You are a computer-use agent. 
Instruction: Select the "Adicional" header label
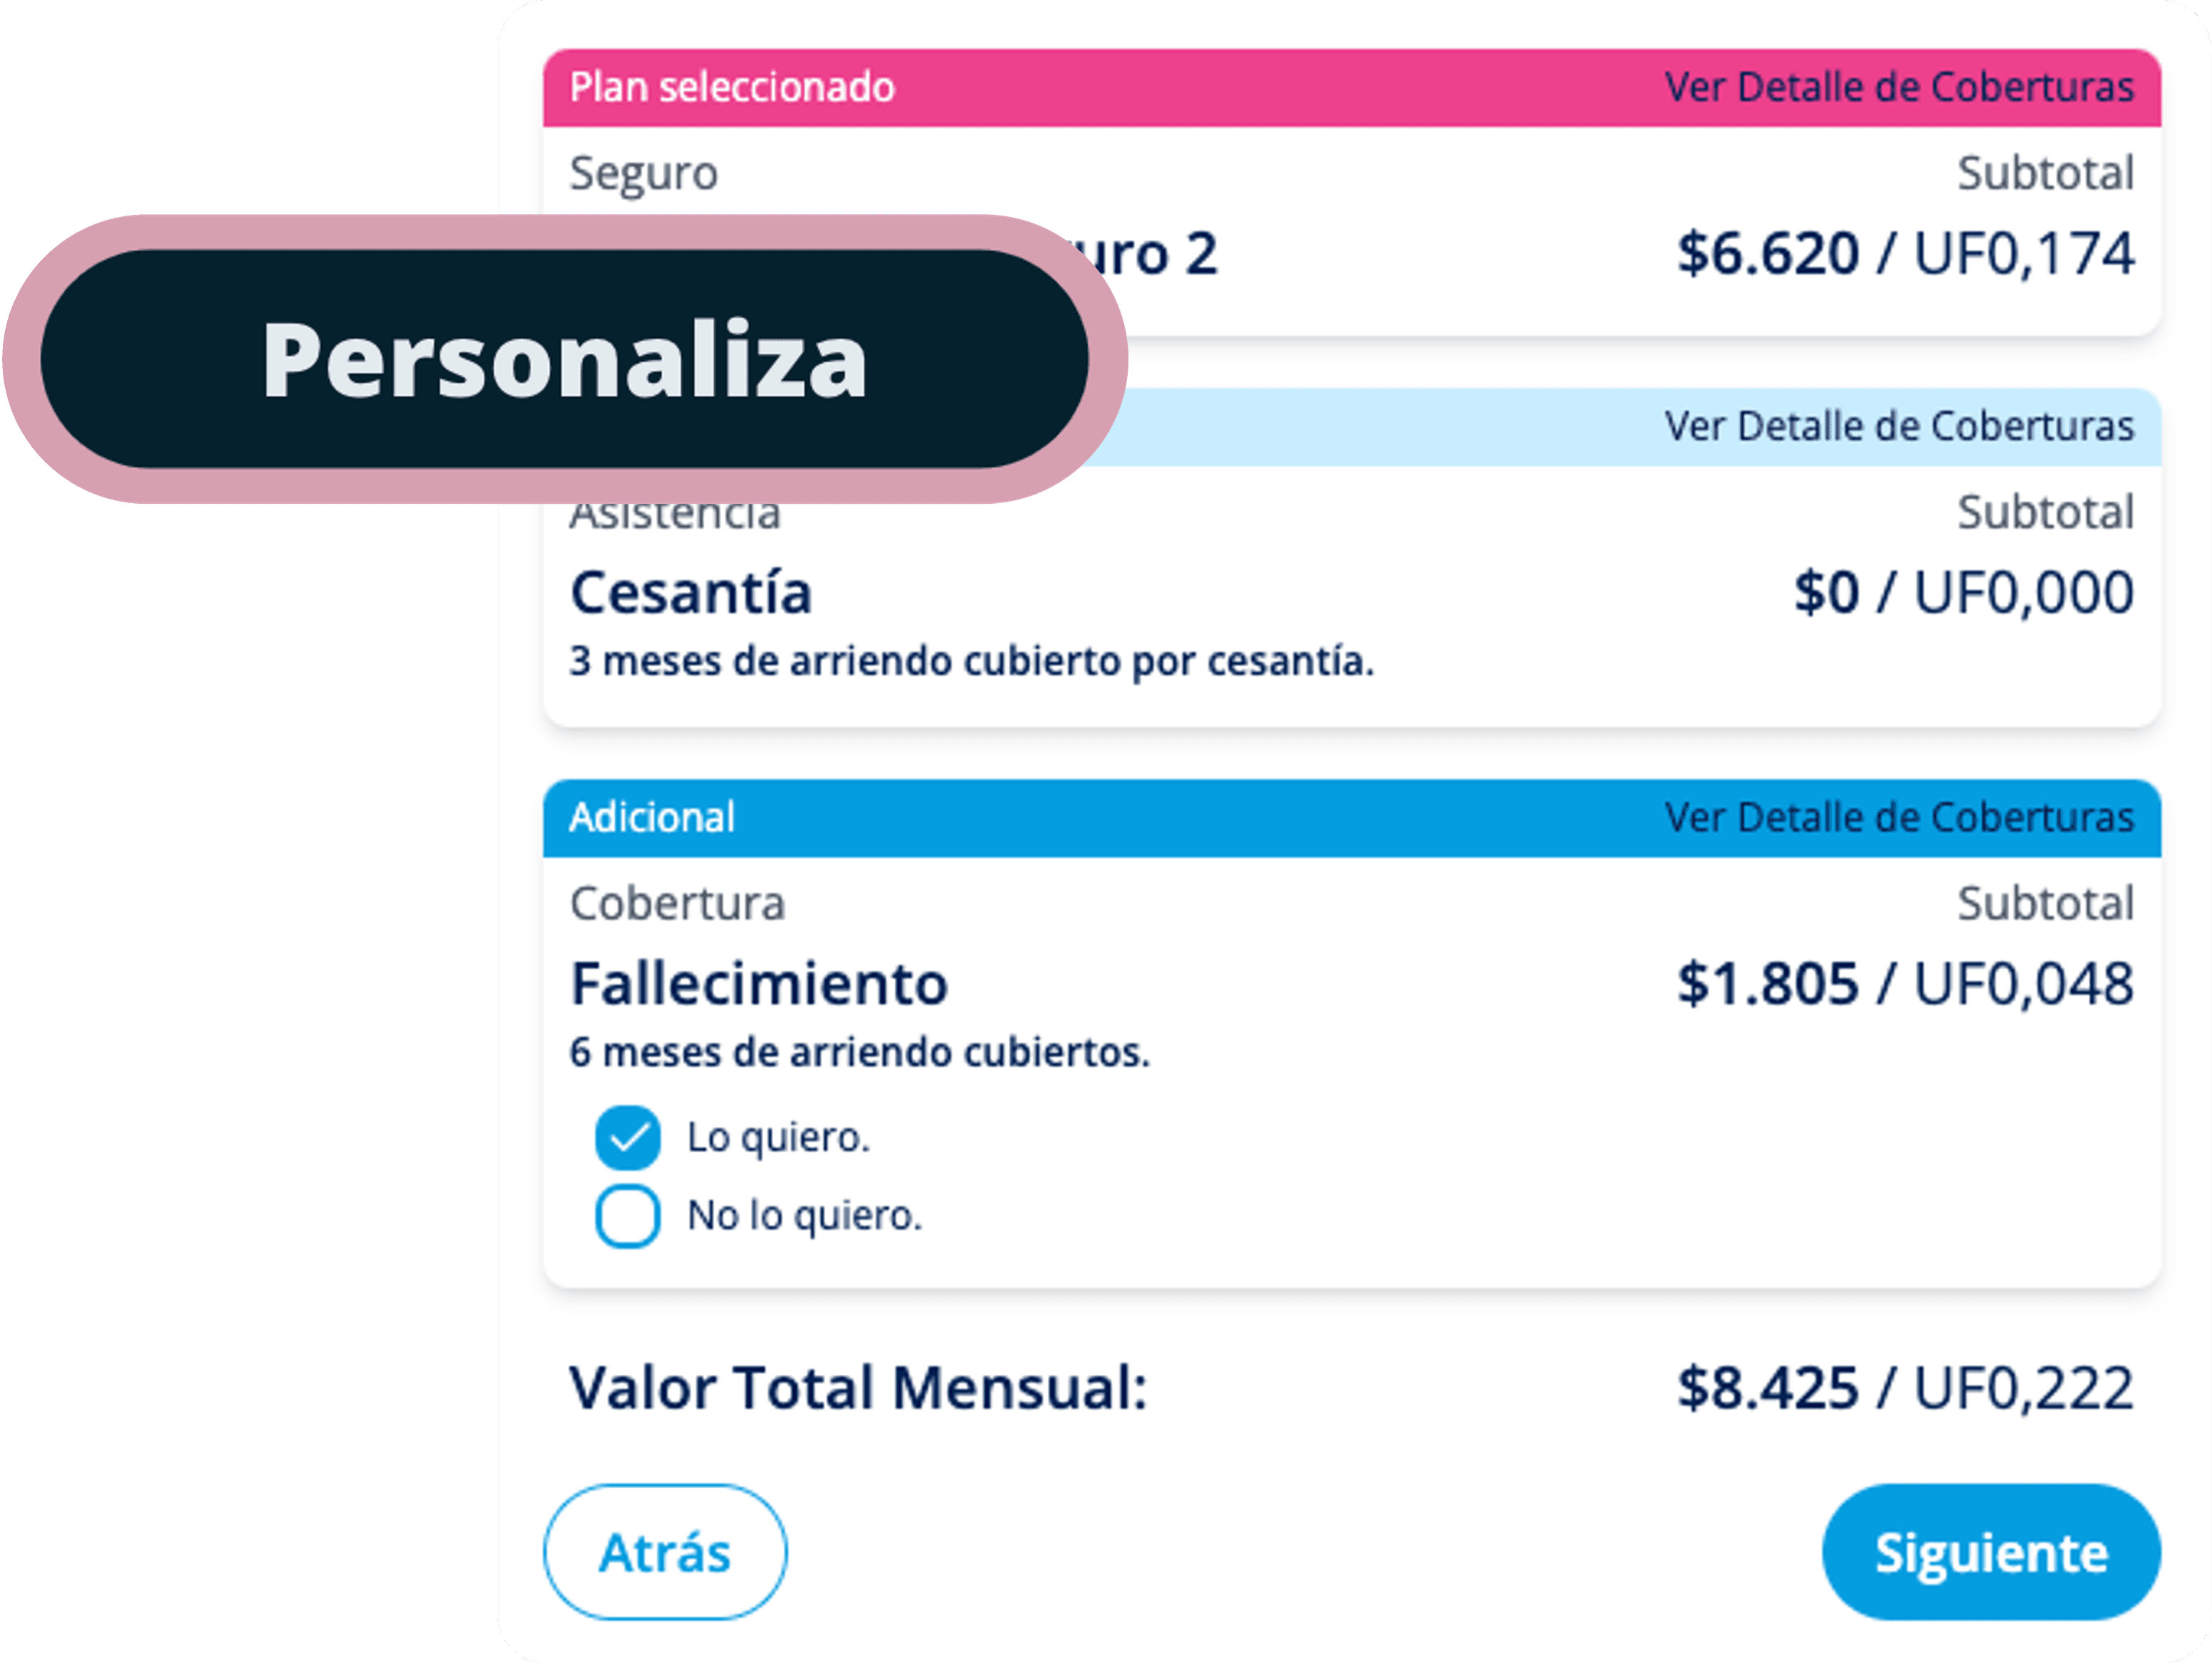point(652,818)
